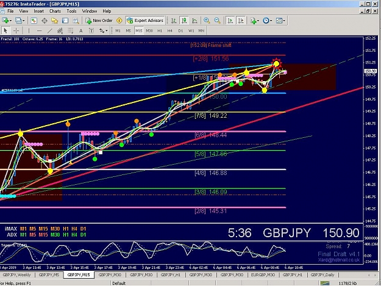Select the equidistant channel tool
The image size is (381, 286).
click(x=60, y=30)
